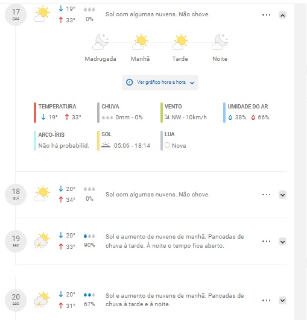Screen dimensions: 307x320
Task: Select the day 18 qui date circle
Action: pos(16,194)
